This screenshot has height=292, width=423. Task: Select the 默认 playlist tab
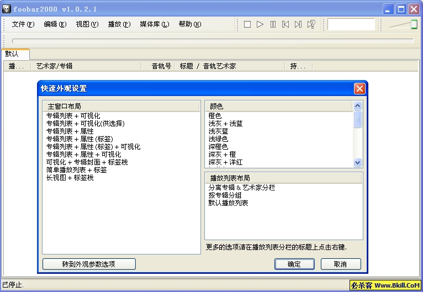[15, 54]
